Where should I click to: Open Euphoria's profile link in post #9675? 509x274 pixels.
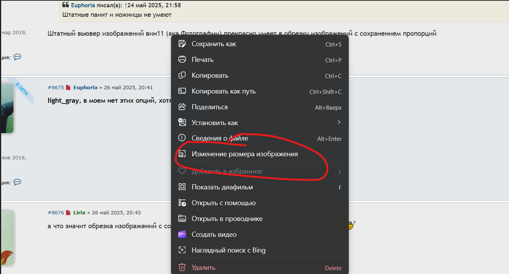point(85,87)
